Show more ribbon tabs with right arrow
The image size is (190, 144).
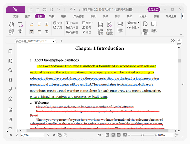pos(182,16)
